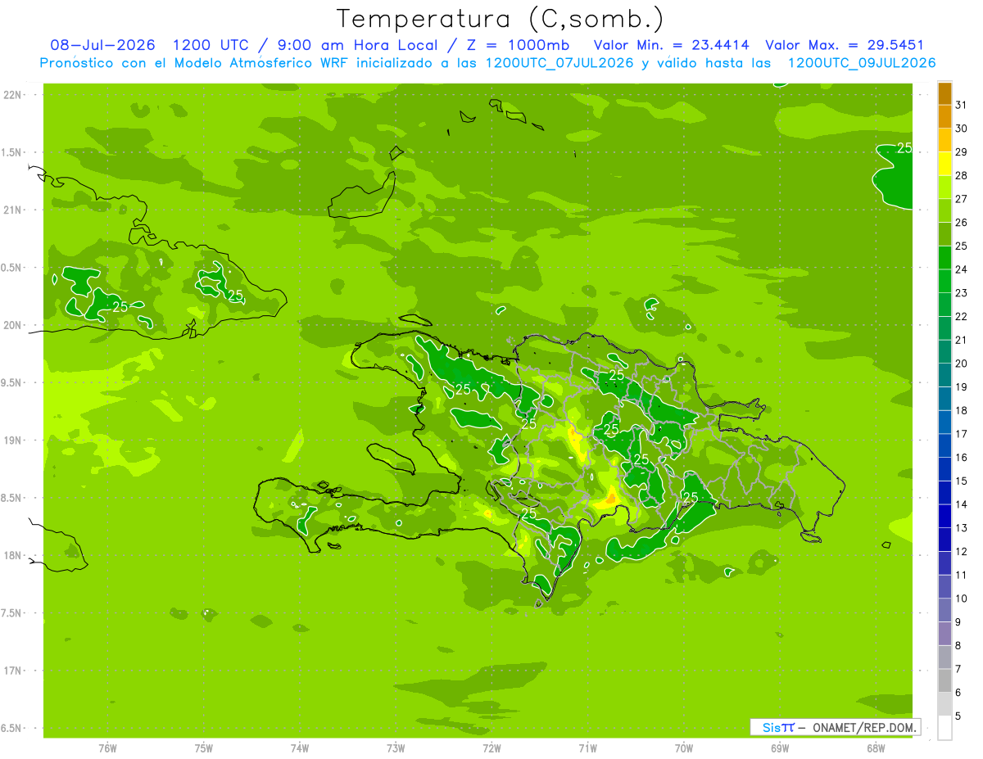This screenshot has width=983, height=759.
Task: Select the "Valor Max. = 29.5451" value
Action: point(845,45)
